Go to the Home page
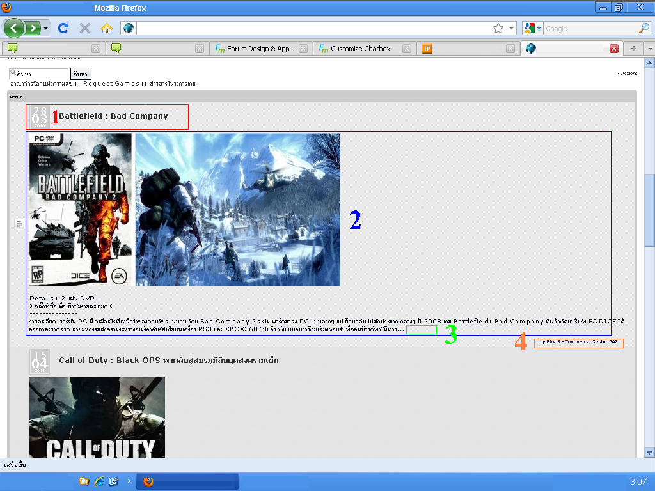The width and height of the screenshot is (655, 491). 107,28
